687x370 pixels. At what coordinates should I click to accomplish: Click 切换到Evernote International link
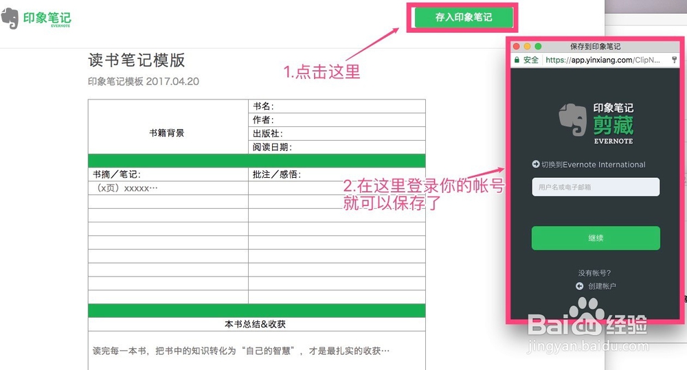pyautogui.click(x=594, y=165)
